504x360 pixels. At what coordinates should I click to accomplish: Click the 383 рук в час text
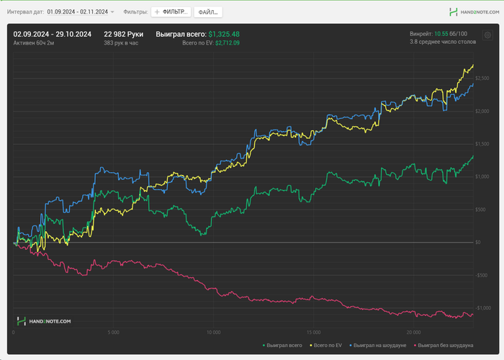(121, 42)
